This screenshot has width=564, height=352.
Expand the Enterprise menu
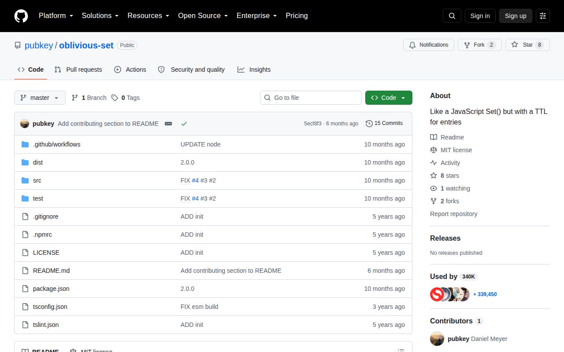257,16
